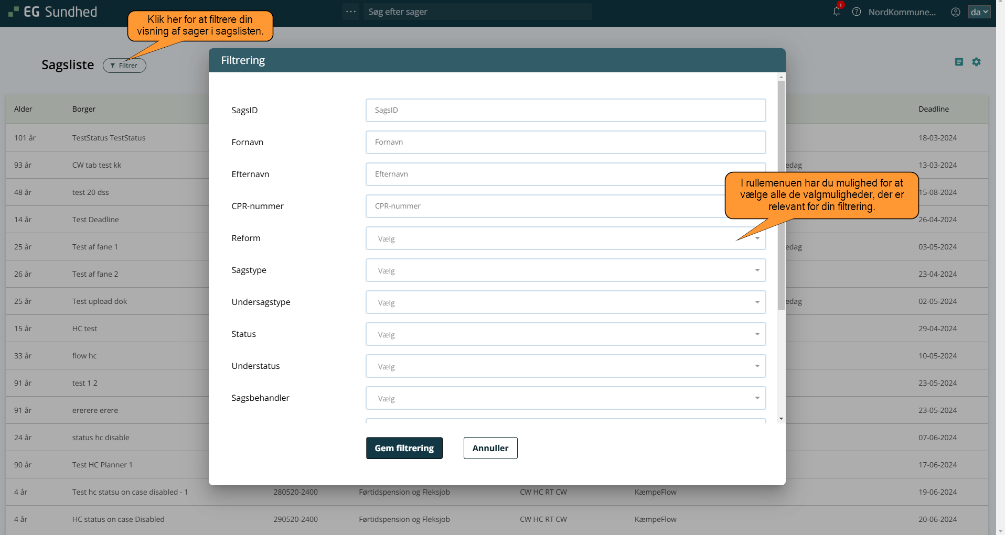Click deadline date 20-06-2024
The image size is (1005, 535).
[937, 519]
